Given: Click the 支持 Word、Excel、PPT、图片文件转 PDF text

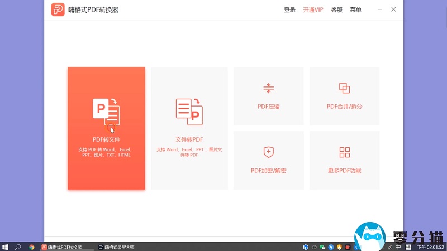Looking at the screenshot, I should coord(189,152).
